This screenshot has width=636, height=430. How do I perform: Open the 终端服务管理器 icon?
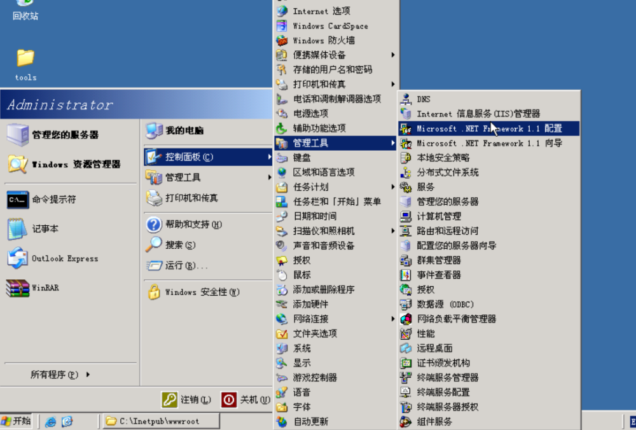click(406, 377)
